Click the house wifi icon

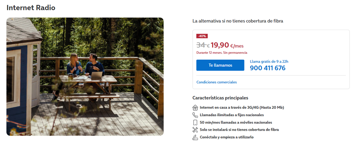coord(195,108)
